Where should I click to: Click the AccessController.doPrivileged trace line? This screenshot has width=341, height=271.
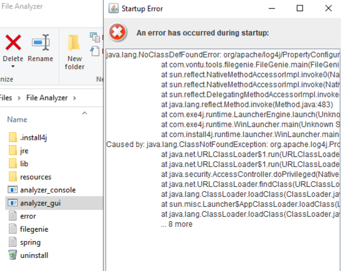coord(250,174)
